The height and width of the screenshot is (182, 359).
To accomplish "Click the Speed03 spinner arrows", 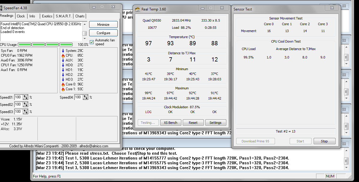I will [x=26, y=112].
